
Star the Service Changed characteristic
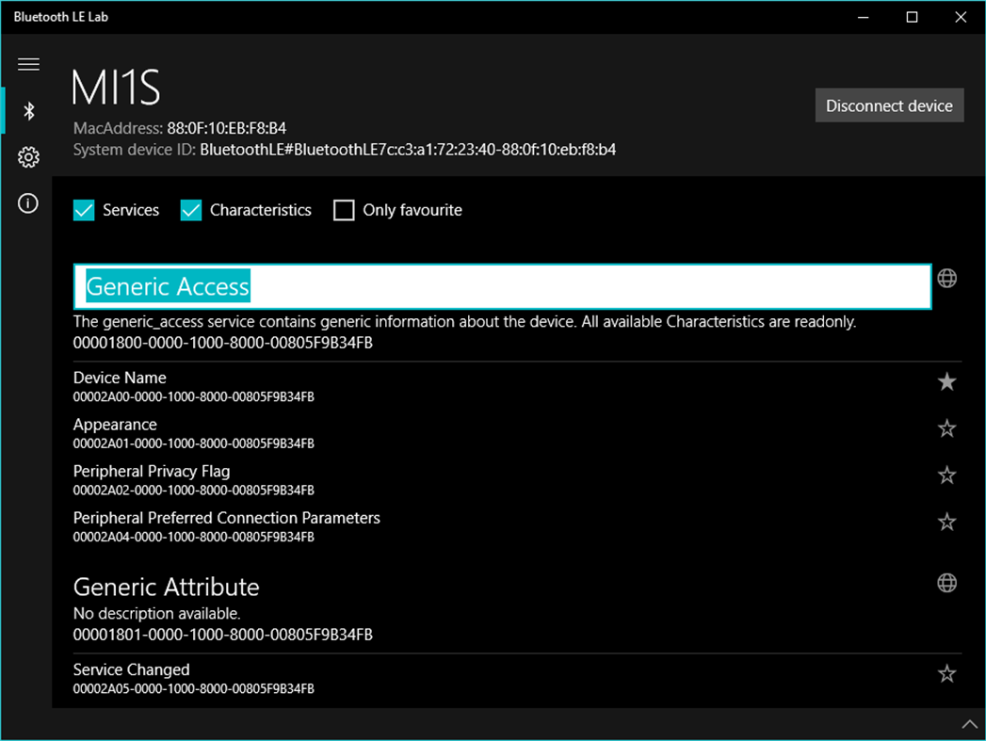946,673
